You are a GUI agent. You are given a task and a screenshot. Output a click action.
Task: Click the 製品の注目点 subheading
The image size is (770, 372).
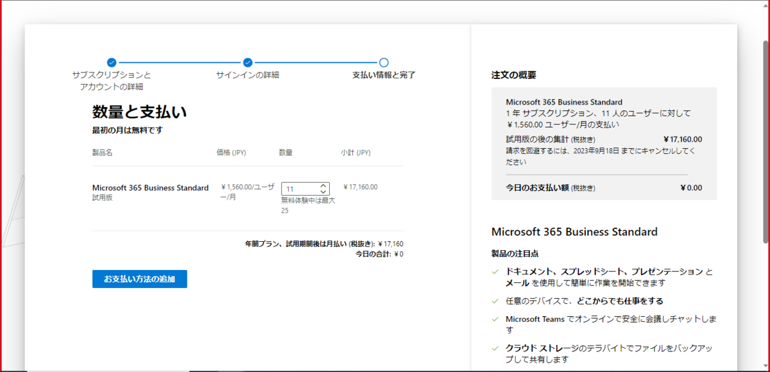pos(515,254)
